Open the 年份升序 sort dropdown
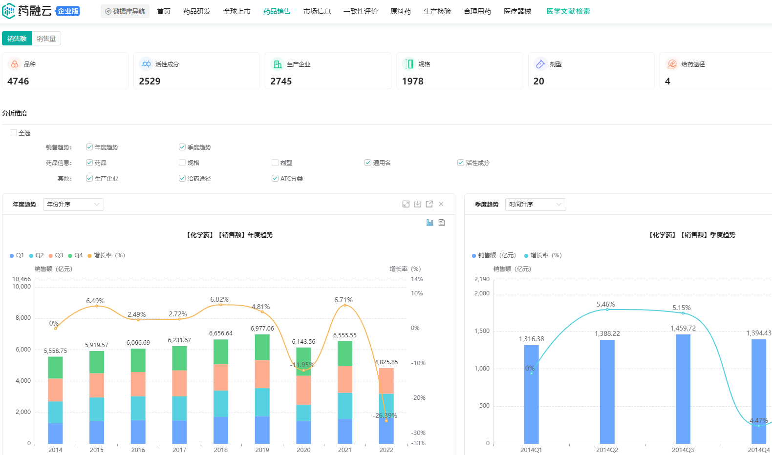The width and height of the screenshot is (772, 455). click(x=73, y=205)
